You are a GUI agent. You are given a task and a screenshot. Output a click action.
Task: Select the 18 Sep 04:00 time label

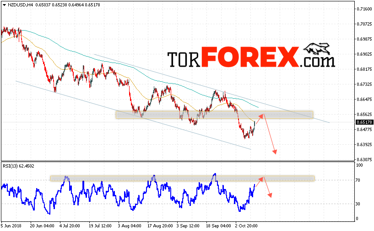[x=218, y=226]
